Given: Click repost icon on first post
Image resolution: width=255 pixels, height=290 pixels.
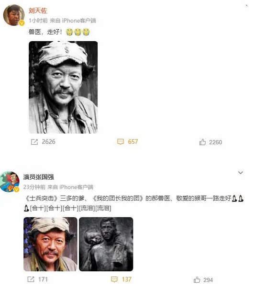Looking at the screenshot, I should coord(34,142).
